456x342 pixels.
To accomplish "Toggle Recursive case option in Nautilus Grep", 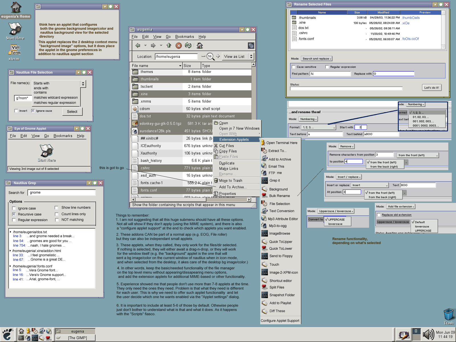I will pyautogui.click(x=14, y=214).
